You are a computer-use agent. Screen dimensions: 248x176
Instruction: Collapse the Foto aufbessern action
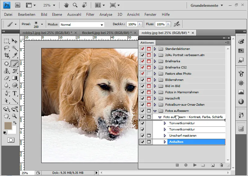click(x=160, y=117)
